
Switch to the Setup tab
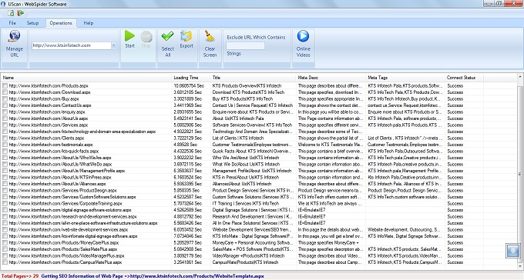[x=32, y=23]
